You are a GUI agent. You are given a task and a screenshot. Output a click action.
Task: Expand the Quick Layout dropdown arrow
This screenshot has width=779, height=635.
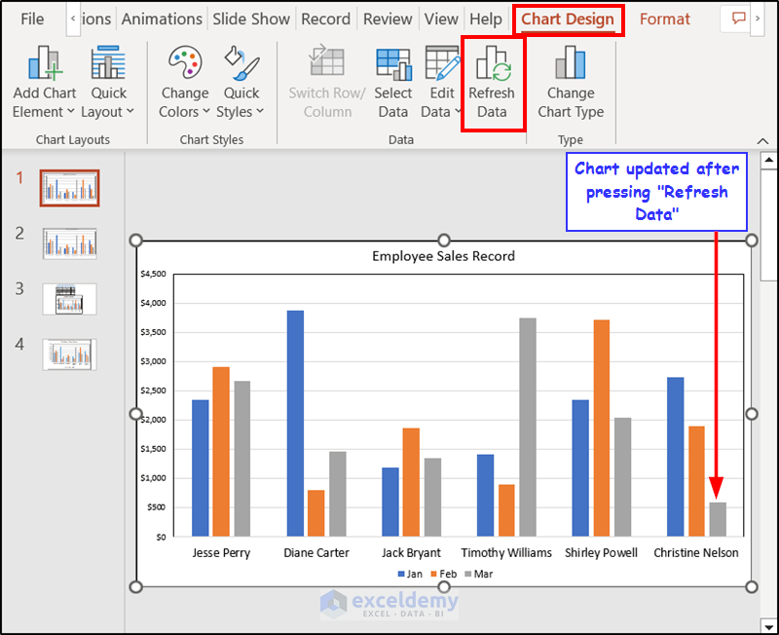pos(130,111)
